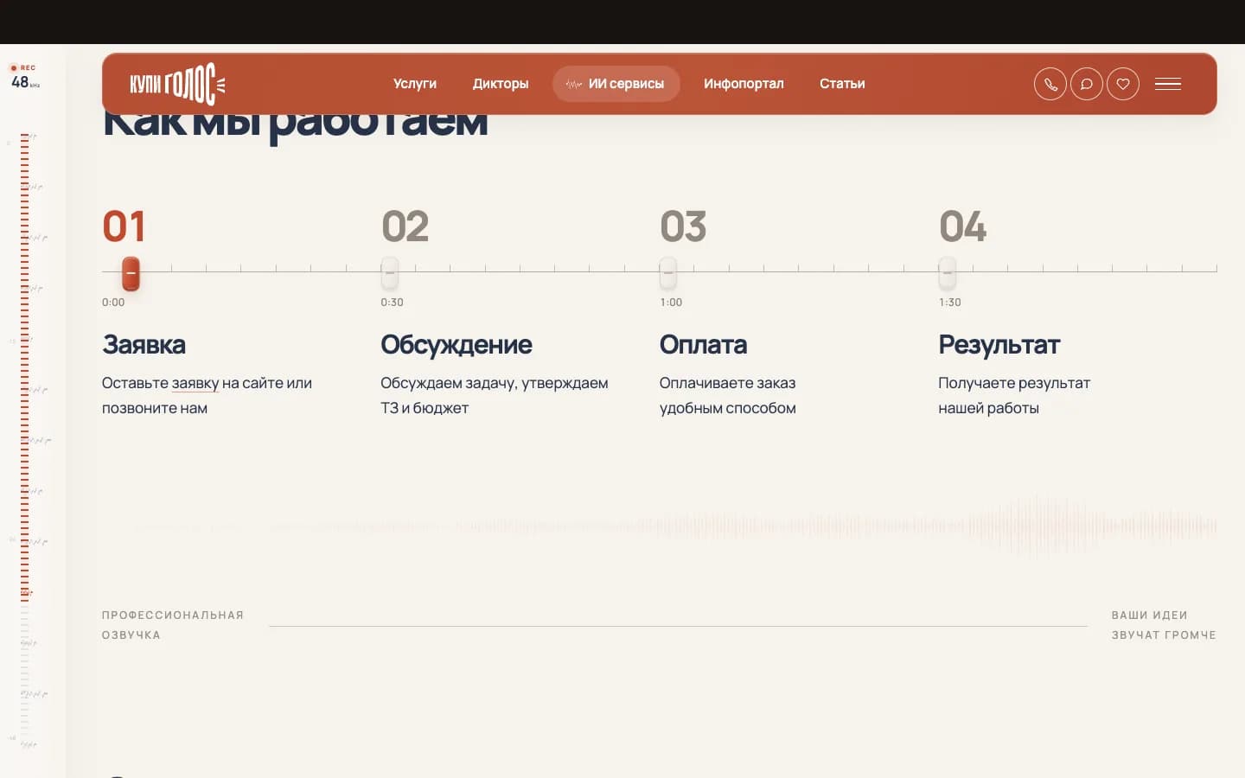Image resolution: width=1245 pixels, height=778 pixels.
Task: Click the 0:30 time label
Action: point(392,303)
